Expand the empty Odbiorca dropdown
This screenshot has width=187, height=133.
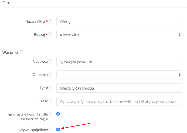(x=119, y=75)
